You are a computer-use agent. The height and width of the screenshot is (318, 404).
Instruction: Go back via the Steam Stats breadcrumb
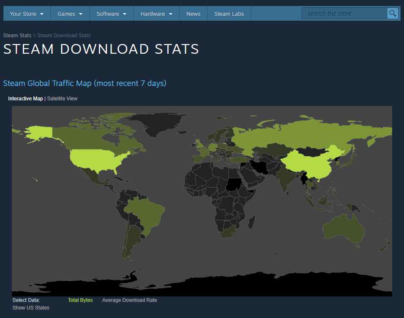[17, 35]
